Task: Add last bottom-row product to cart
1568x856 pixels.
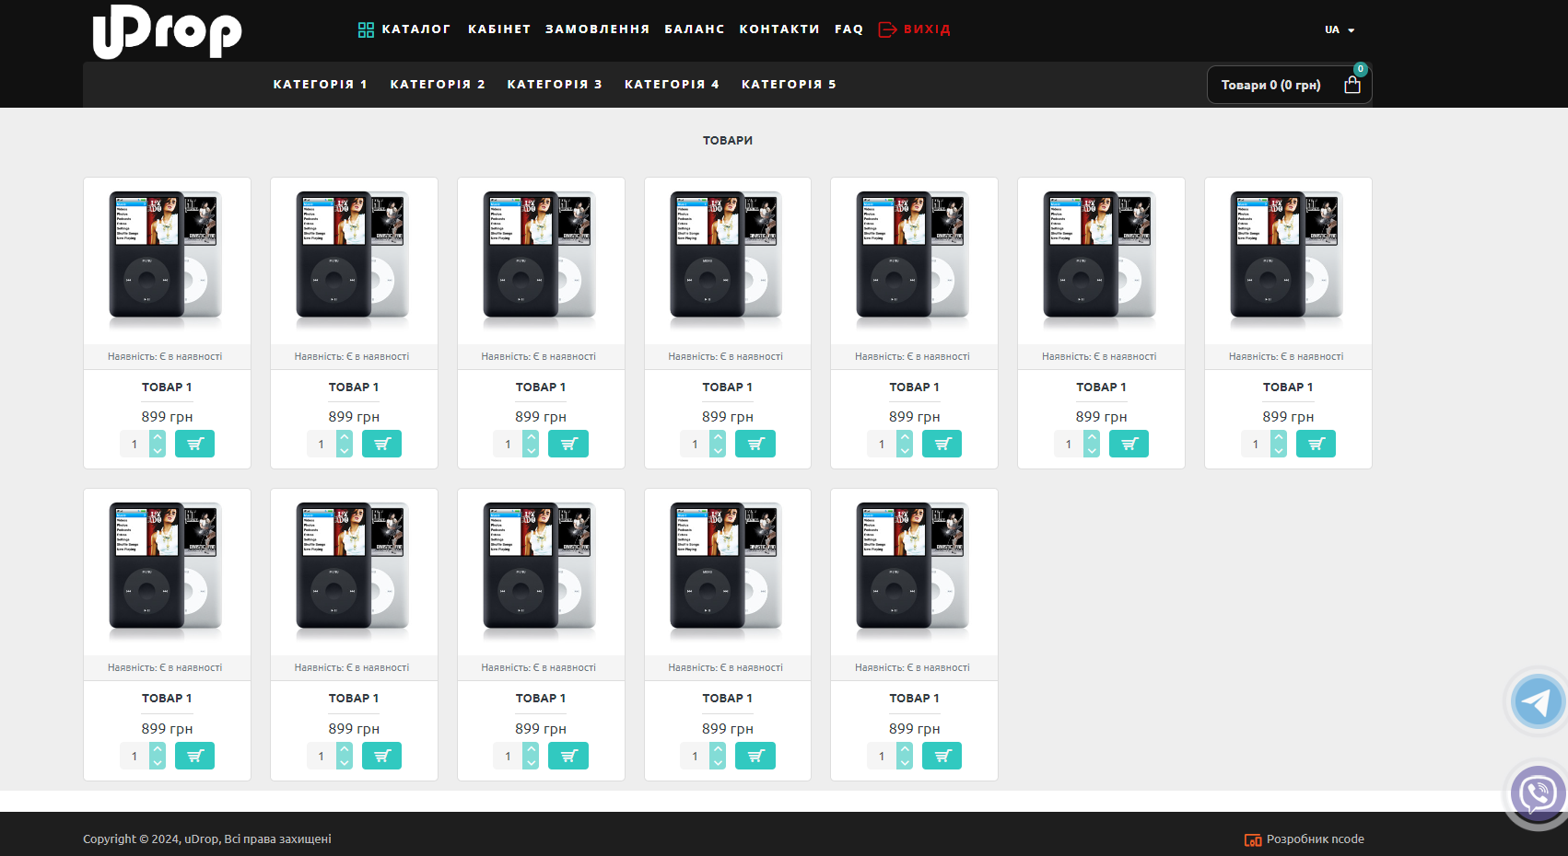Action: point(942,756)
